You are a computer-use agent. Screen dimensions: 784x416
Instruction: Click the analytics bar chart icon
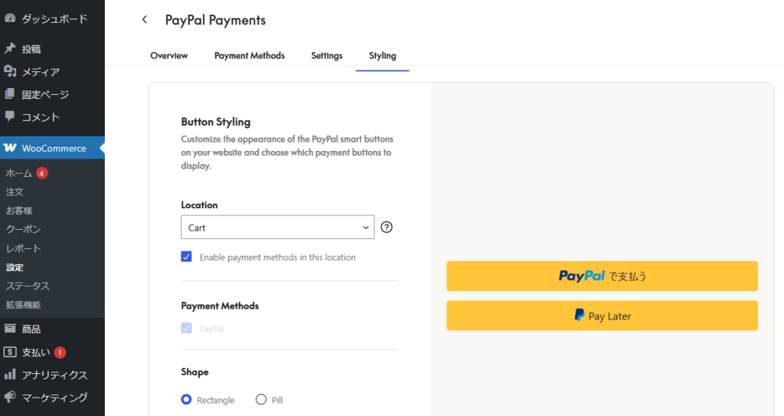click(10, 374)
